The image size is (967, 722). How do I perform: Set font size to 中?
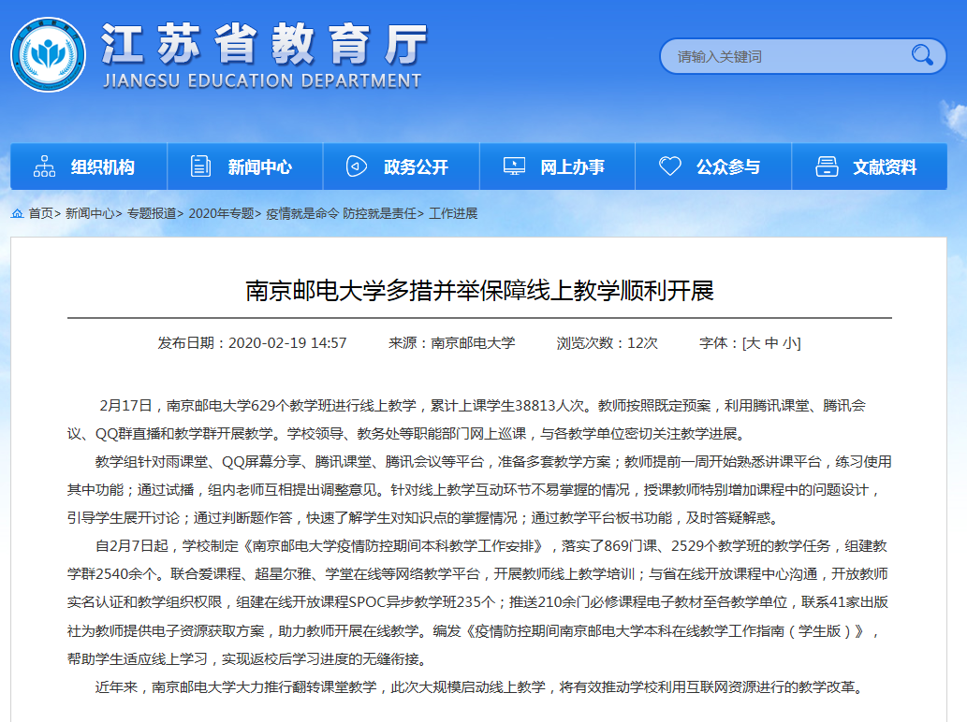[771, 343]
